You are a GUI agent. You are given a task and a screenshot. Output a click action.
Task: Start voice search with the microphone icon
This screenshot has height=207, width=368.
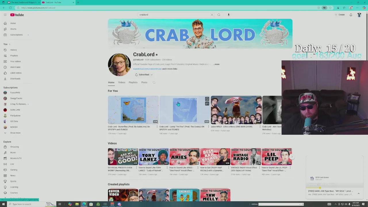[229, 15]
